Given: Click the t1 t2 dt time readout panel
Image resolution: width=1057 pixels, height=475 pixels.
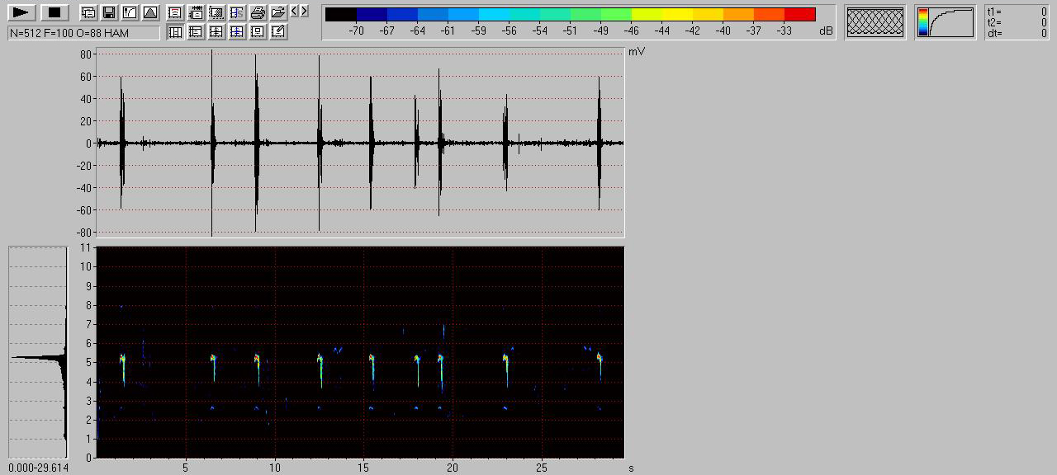Looking at the screenshot, I should coord(1017,22).
